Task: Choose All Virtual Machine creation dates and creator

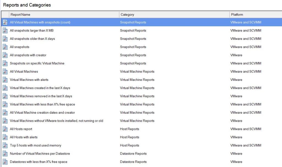Action: click(x=42, y=113)
